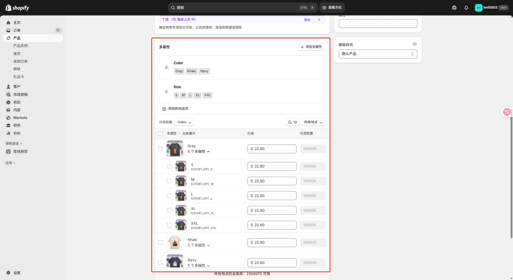
Task: Expand the Khaki 5 个多属性 group
Action: 199,245
